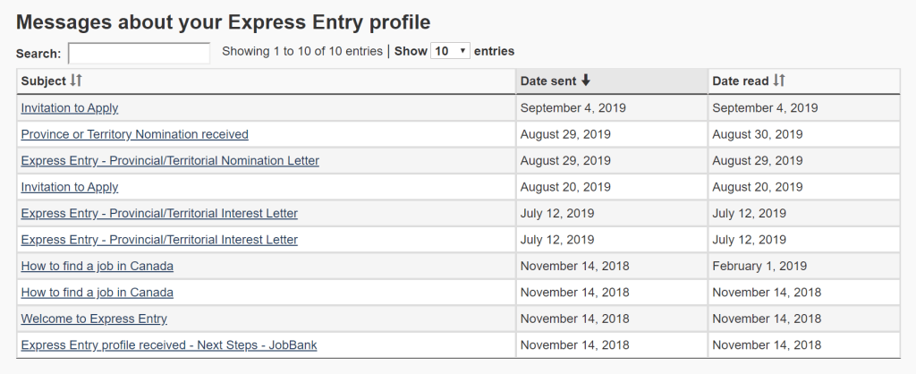Screen dimensions: 916x374
Task: Open the Welcome to Express Entry message
Action: [x=94, y=319]
